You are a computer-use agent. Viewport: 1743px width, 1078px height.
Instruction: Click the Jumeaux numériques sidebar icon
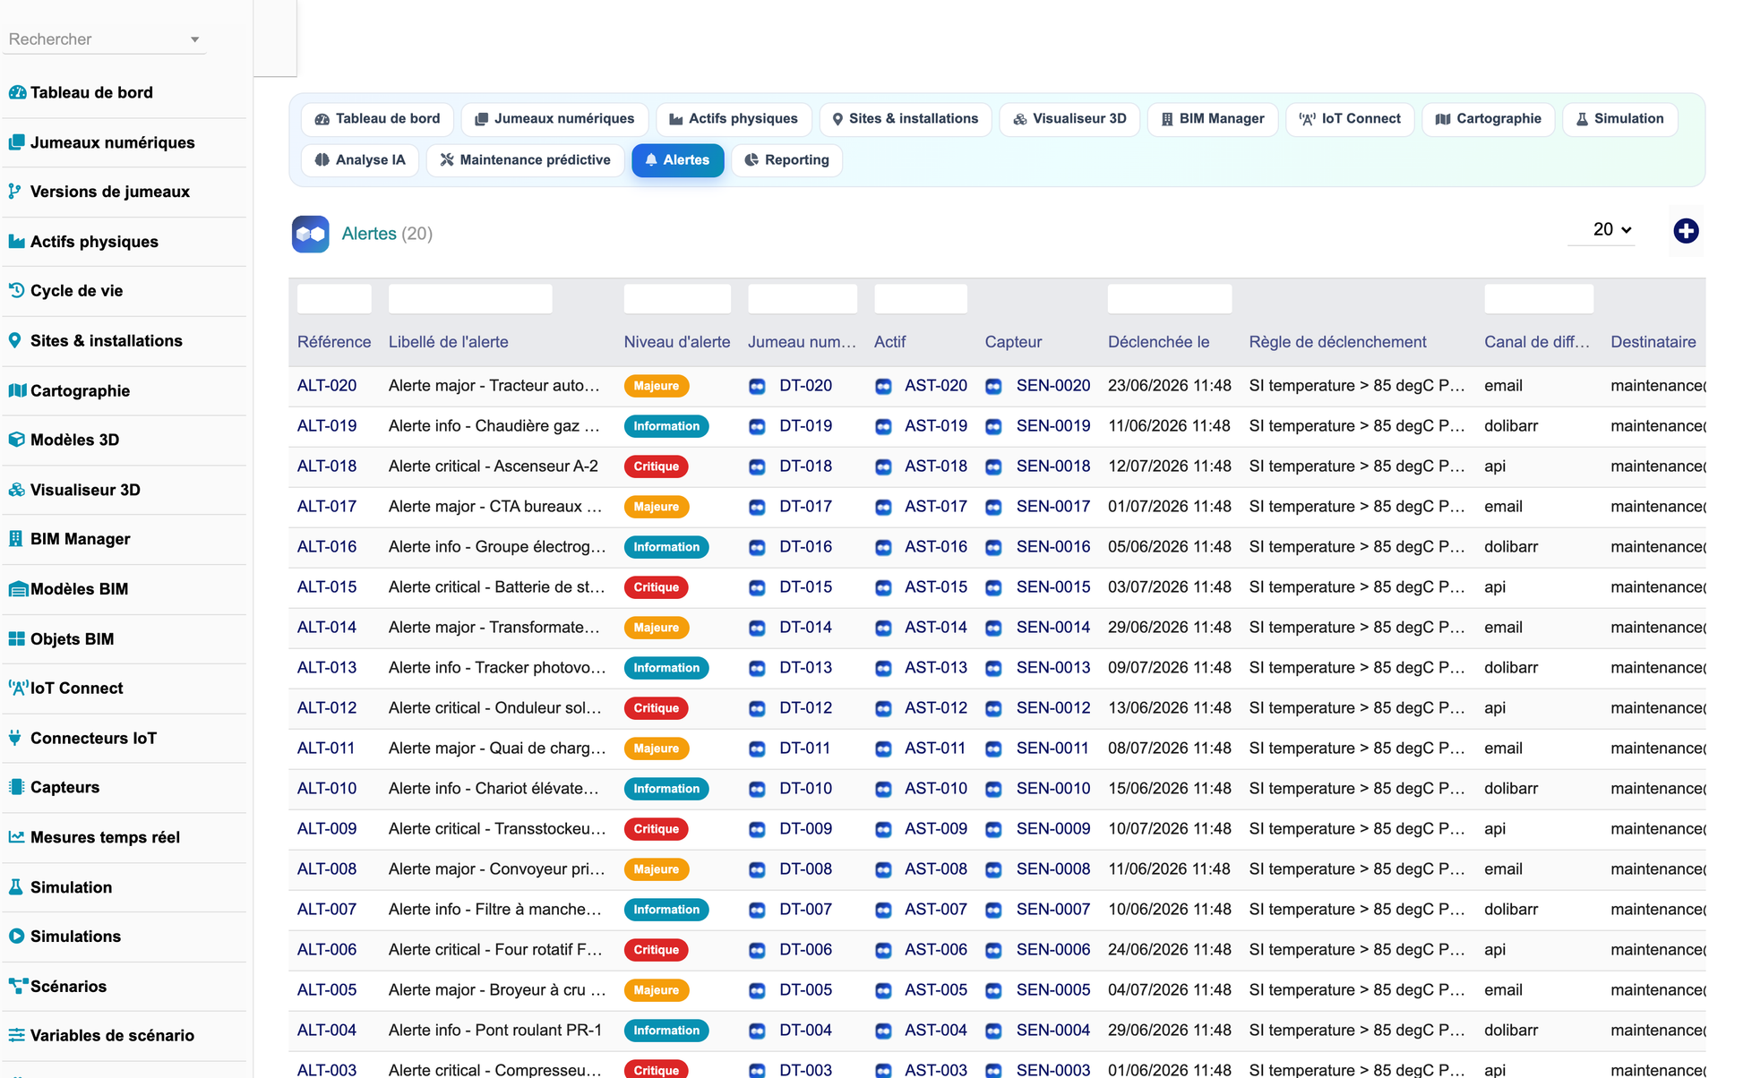click(17, 142)
